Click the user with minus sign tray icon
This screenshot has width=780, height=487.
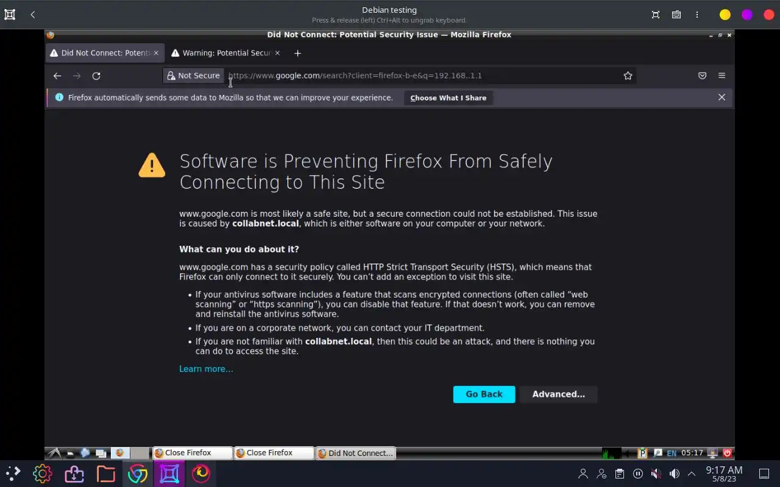point(601,474)
